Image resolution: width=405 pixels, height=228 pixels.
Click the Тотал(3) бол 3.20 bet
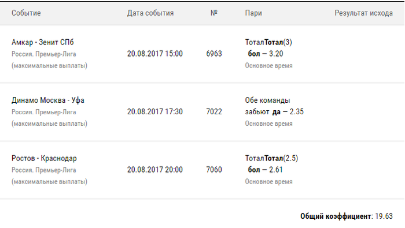pyautogui.click(x=268, y=48)
